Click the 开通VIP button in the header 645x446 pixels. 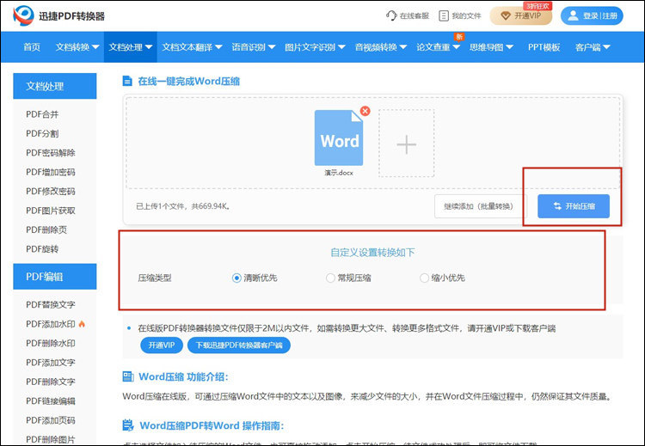[521, 15]
